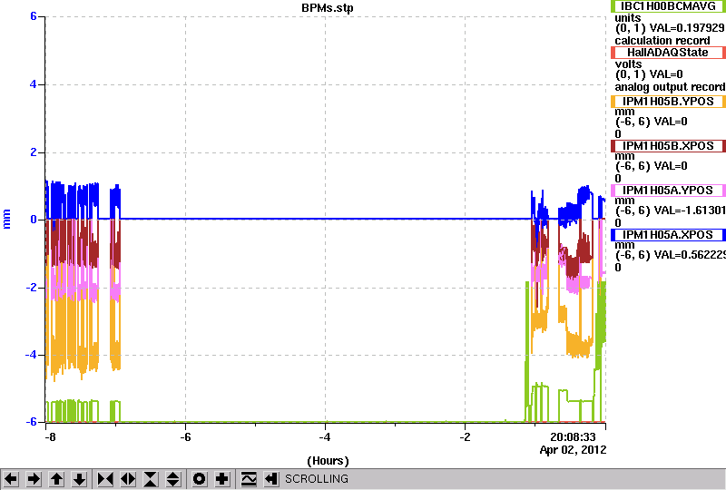Click the SCROLLING status label

pos(316,479)
